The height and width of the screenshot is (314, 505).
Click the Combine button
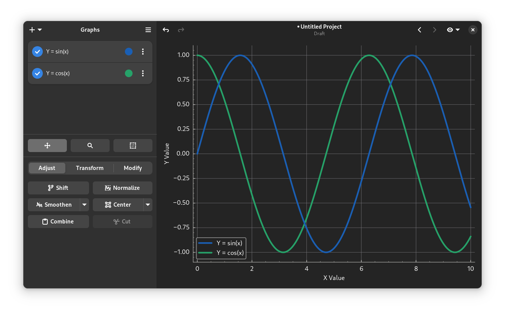[x=58, y=222]
